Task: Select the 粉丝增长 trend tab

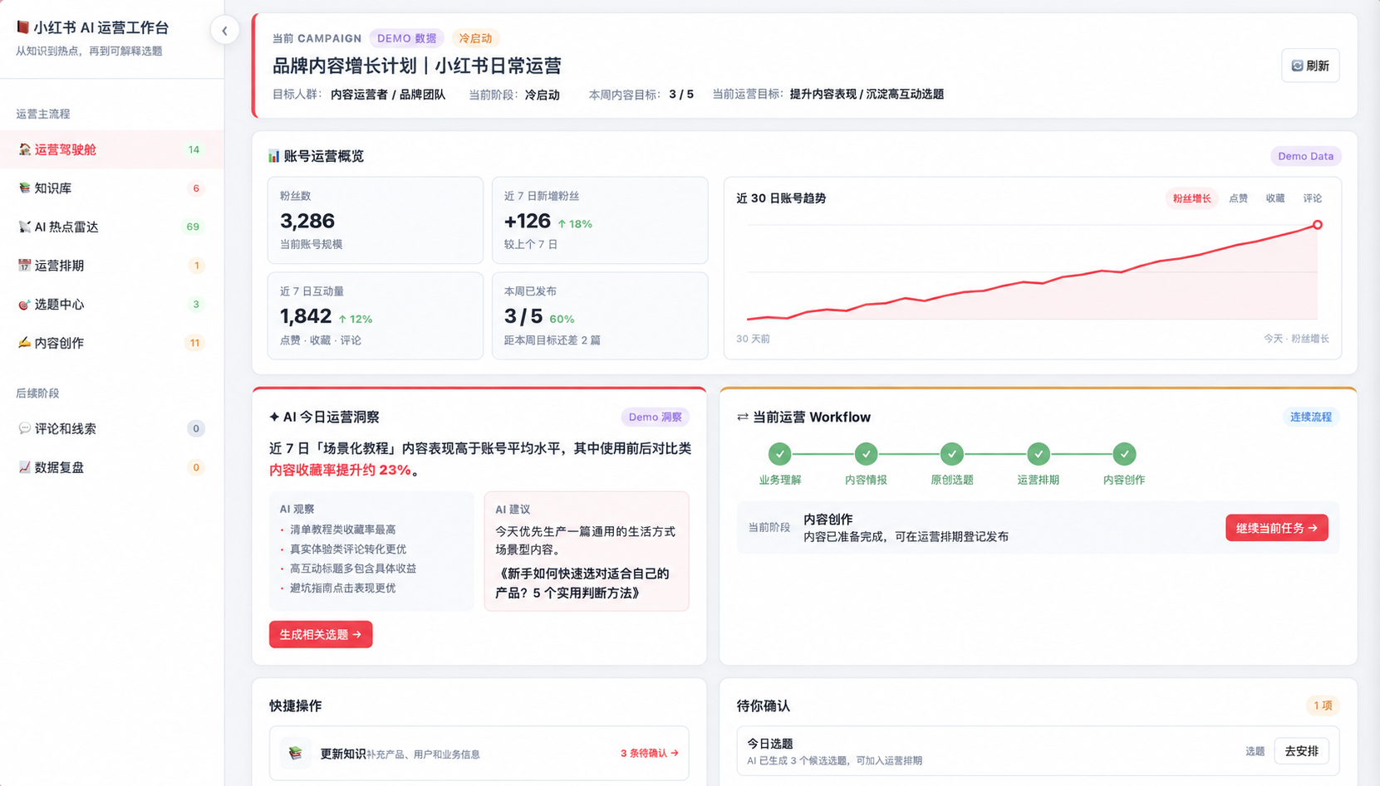Action: (x=1191, y=198)
